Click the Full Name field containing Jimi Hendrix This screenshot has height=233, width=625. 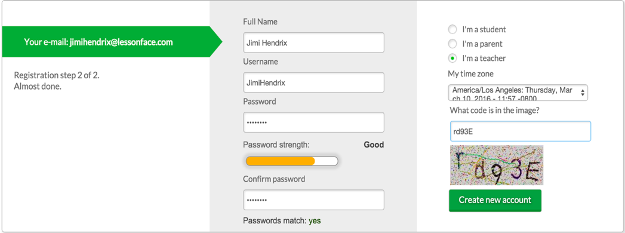point(314,42)
